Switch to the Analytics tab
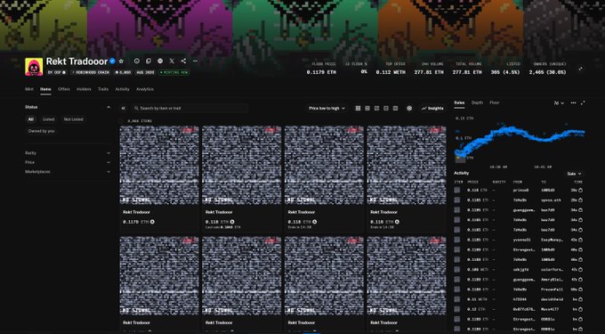605x334 pixels. point(145,89)
